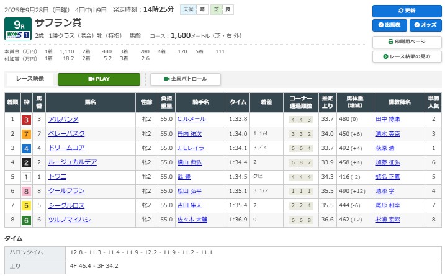Click the WIN5 icon badge
The height and width of the screenshot is (276, 445).
[x=17, y=35]
